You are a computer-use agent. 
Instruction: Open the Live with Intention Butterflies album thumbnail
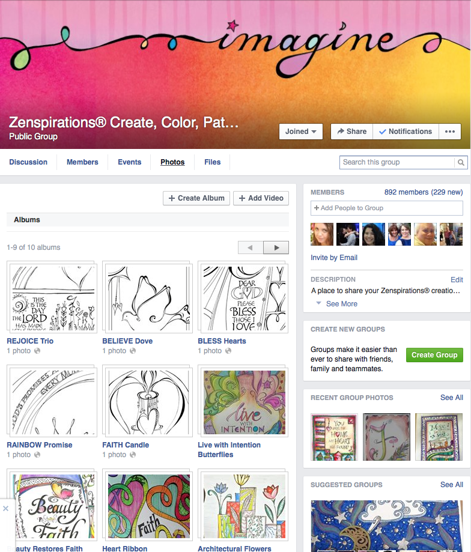point(245,402)
